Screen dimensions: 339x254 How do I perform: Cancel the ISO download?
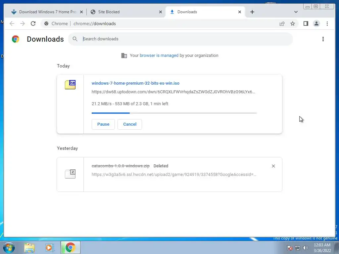click(130, 124)
